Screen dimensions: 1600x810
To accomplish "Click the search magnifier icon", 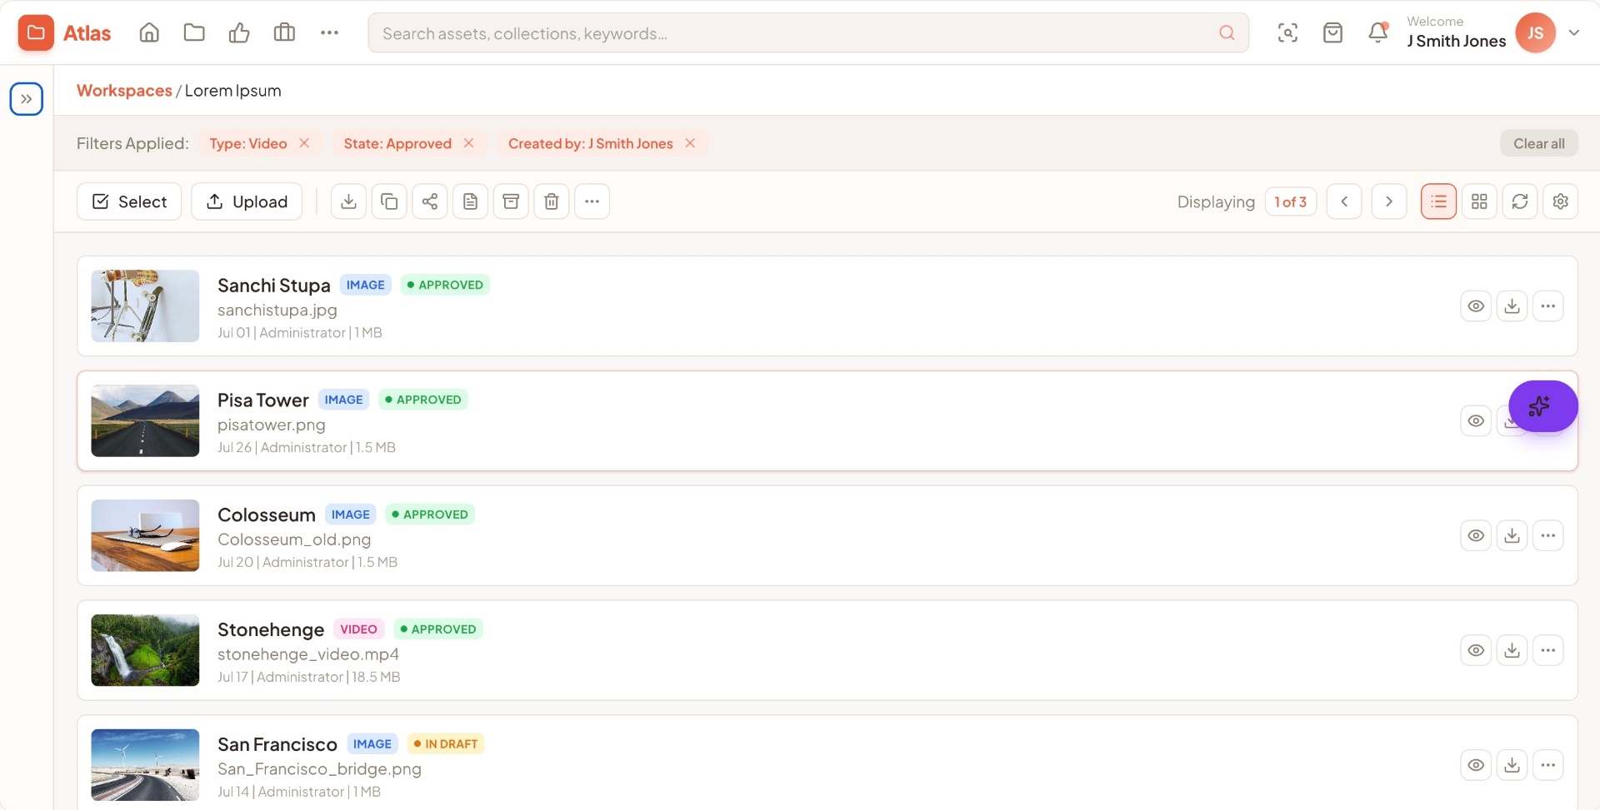I will point(1227,33).
